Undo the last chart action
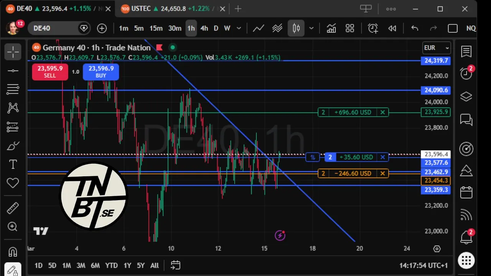The height and width of the screenshot is (276, 491). click(415, 28)
